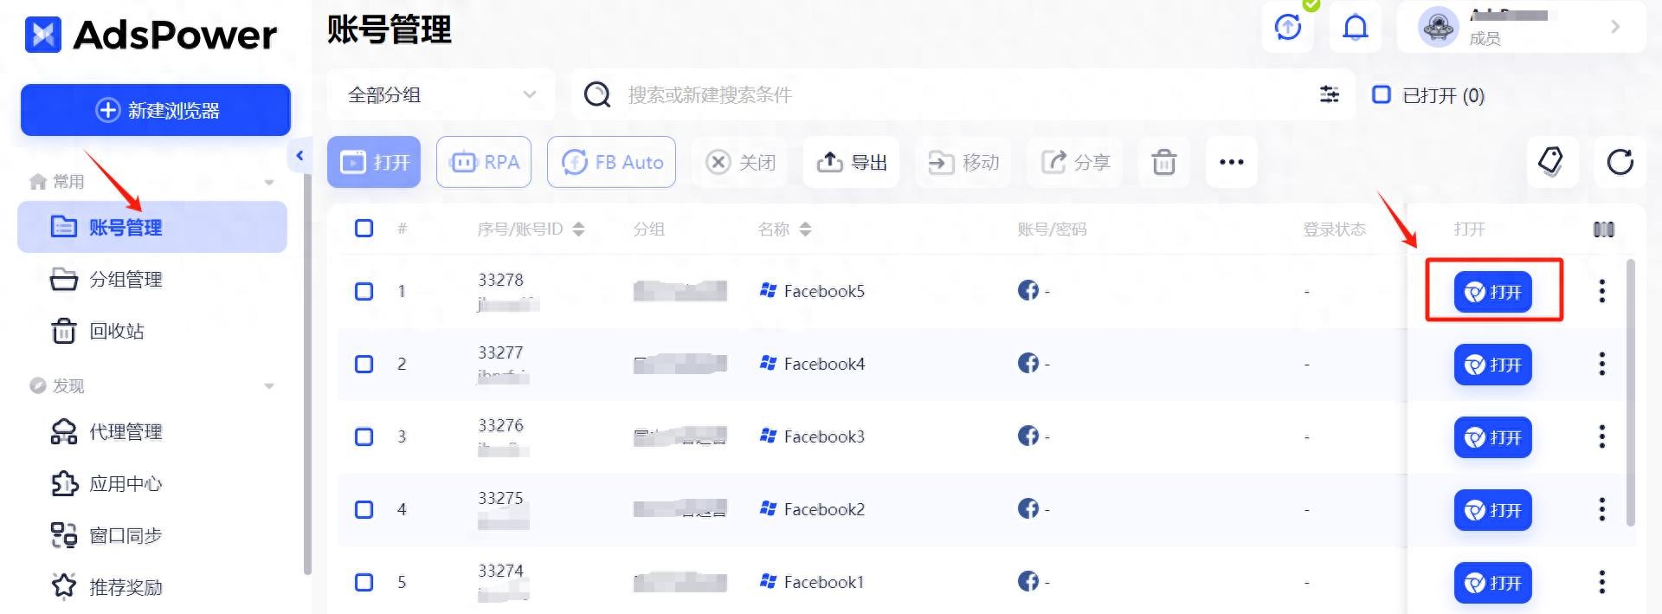This screenshot has width=1662, height=614.
Task: Go to 代理管理 in the sidebar
Action: [x=126, y=432]
